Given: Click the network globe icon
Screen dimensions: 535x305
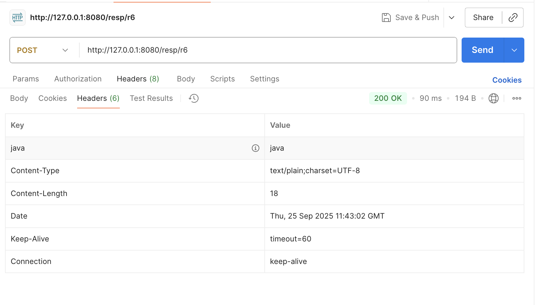Looking at the screenshot, I should pos(493,98).
